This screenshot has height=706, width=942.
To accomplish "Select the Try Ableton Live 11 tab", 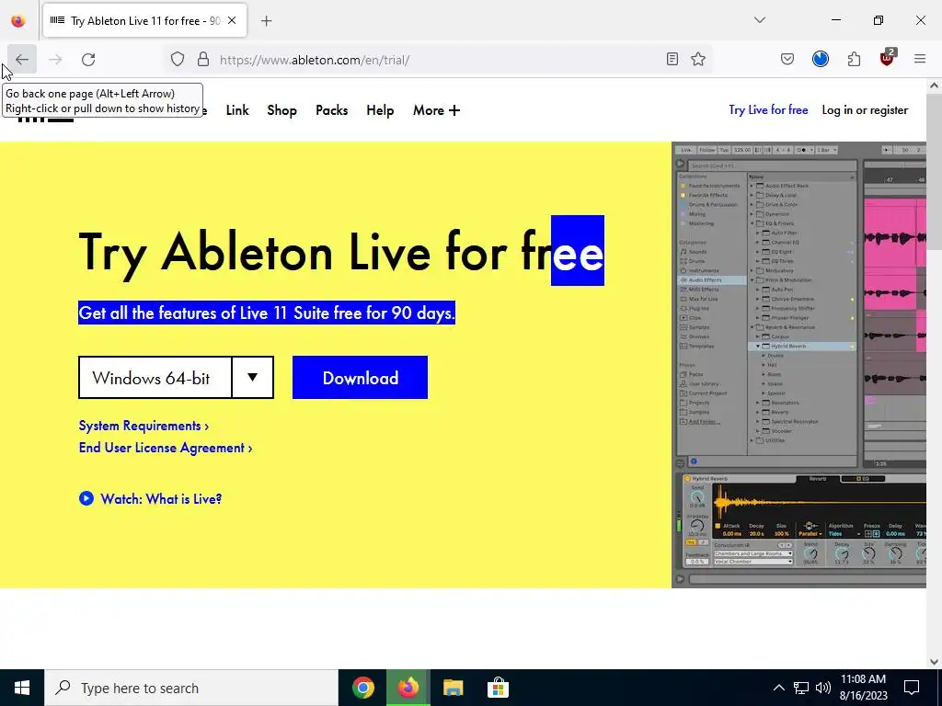I will [144, 20].
